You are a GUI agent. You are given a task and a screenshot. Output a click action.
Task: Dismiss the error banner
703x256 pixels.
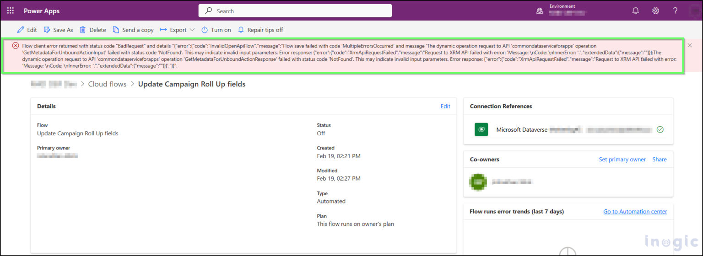tap(690, 45)
